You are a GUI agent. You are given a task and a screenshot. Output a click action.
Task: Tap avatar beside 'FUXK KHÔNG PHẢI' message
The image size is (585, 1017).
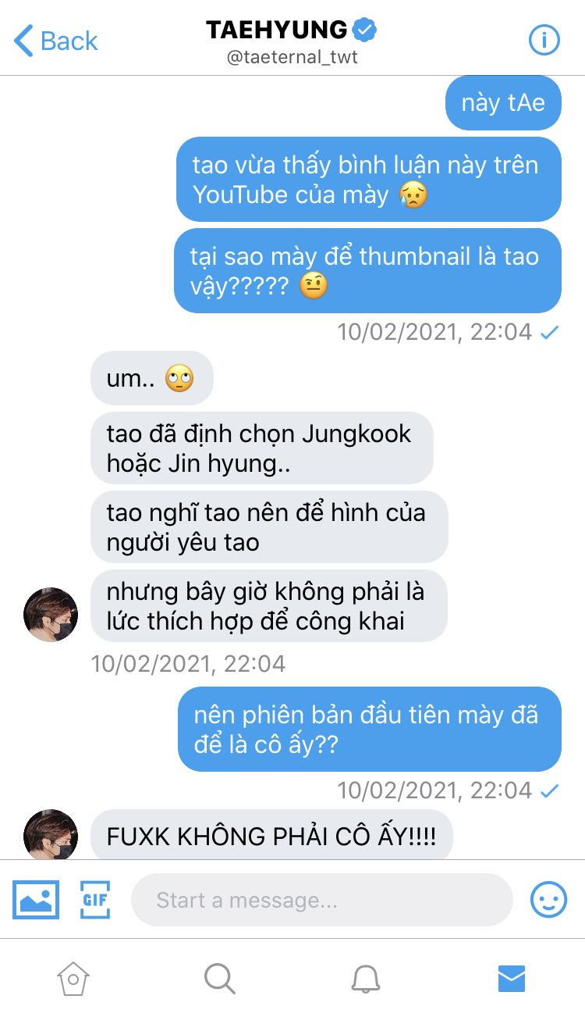51,835
